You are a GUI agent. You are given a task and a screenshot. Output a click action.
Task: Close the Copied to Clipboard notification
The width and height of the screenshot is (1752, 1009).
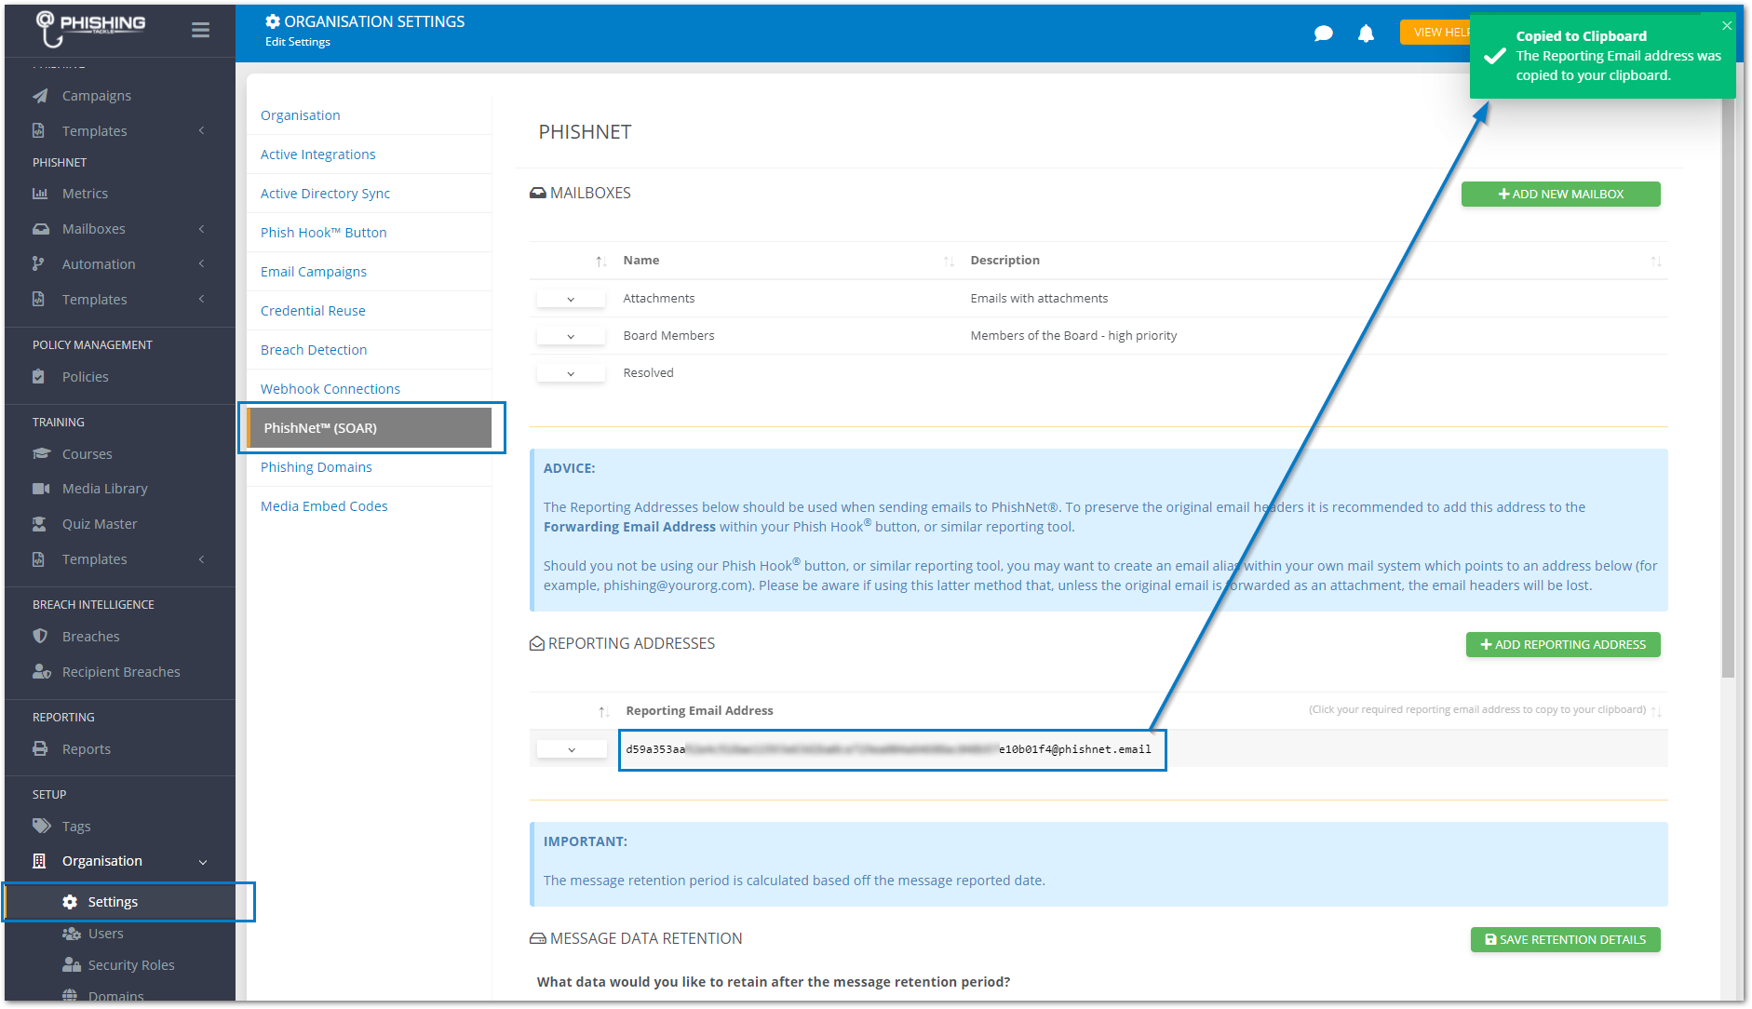pos(1727,26)
